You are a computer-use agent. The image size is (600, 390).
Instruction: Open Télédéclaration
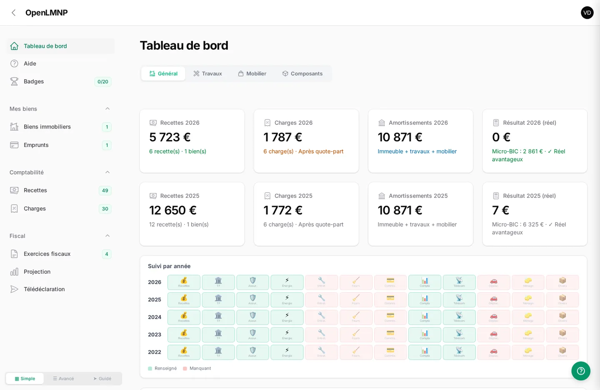pos(60,289)
